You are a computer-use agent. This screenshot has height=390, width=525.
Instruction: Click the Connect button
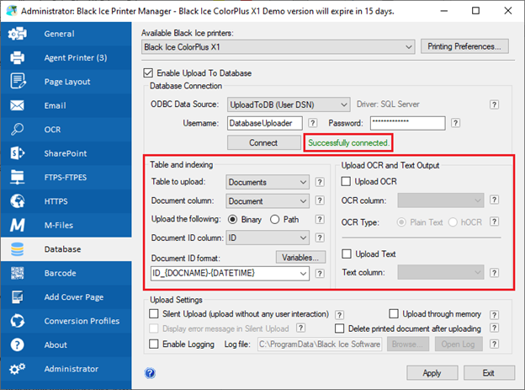click(263, 142)
